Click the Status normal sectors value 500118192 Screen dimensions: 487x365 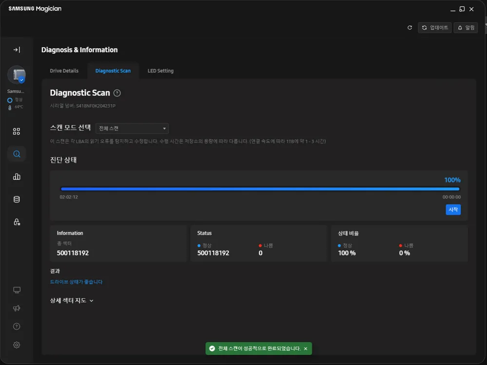pyautogui.click(x=213, y=253)
